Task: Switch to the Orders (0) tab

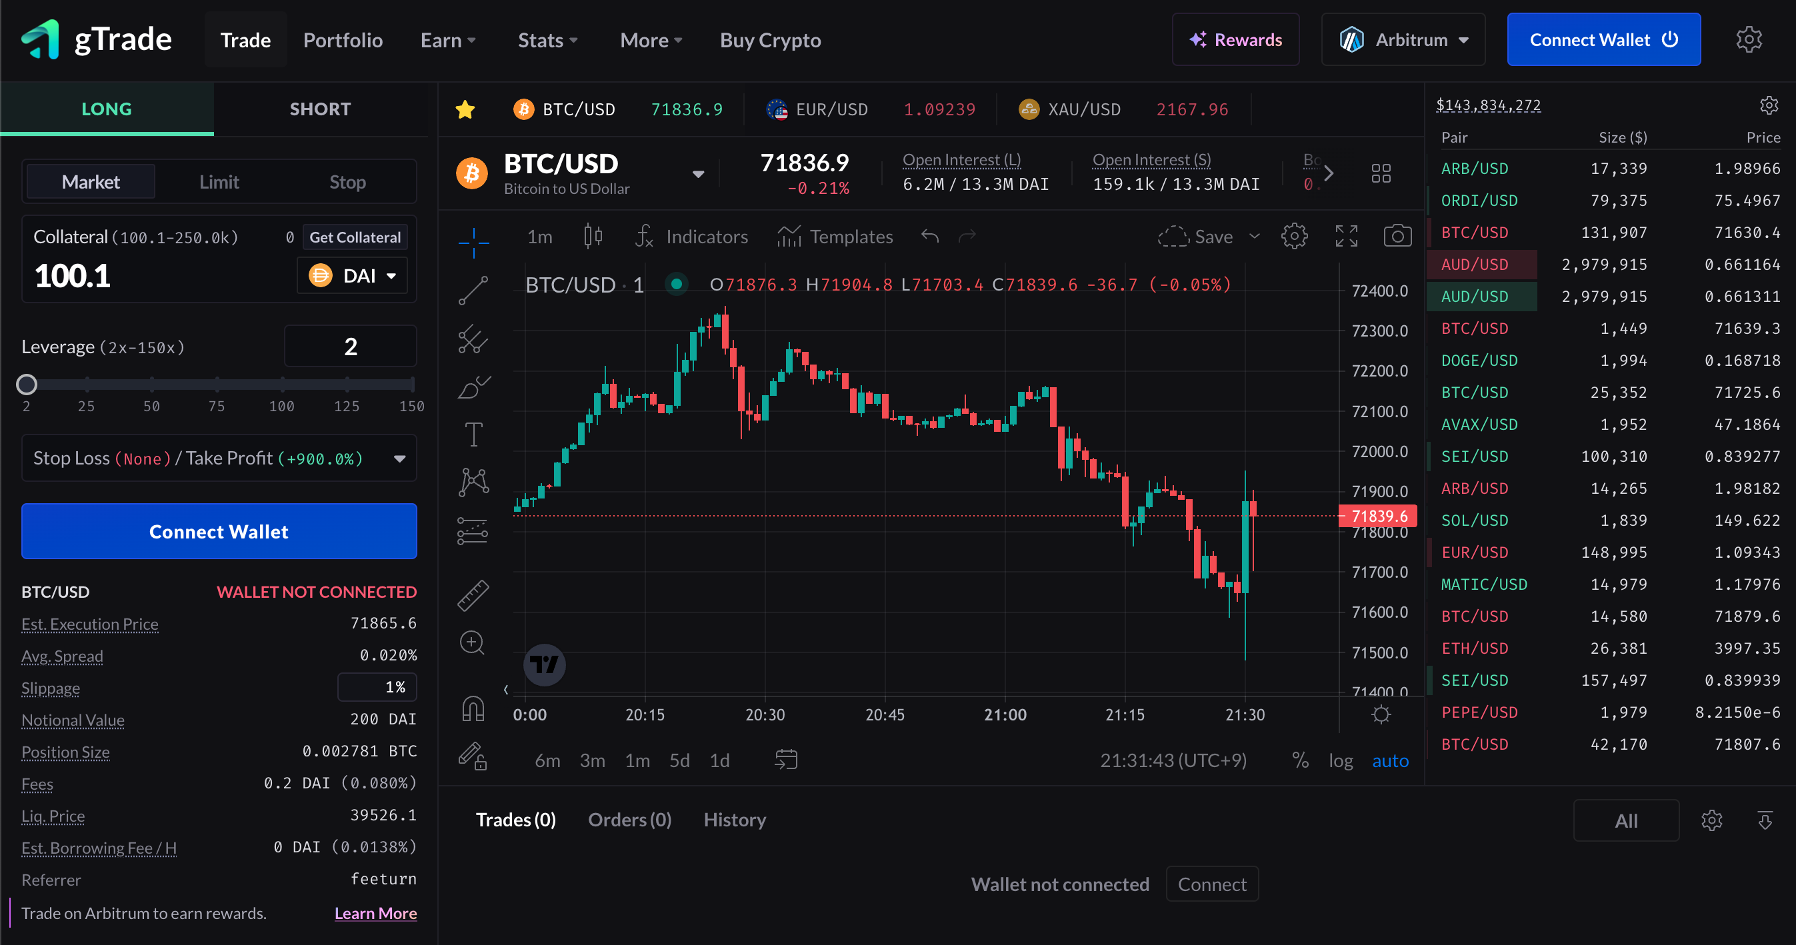Action: pos(629,820)
